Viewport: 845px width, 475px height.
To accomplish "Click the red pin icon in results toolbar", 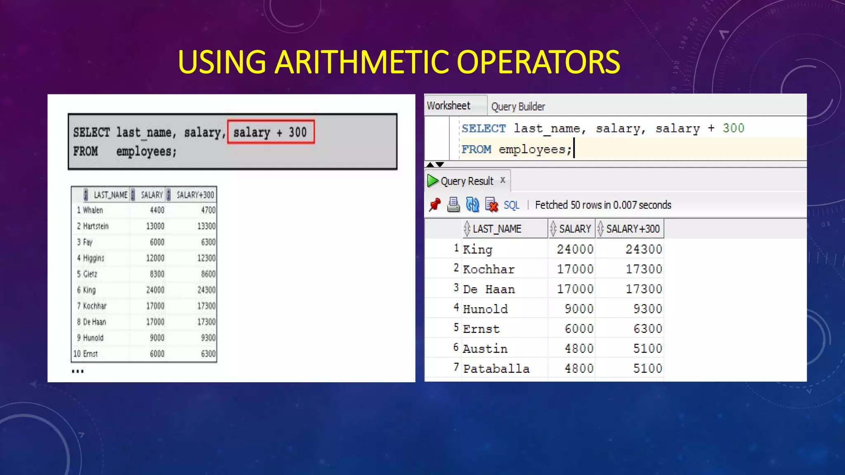I will pos(434,205).
